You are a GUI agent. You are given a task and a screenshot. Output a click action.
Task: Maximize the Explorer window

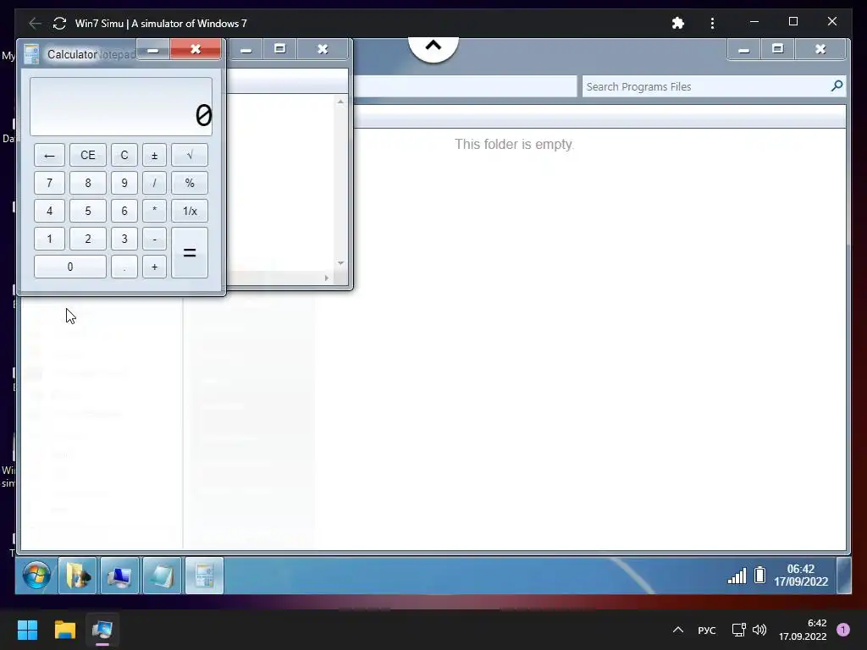(x=778, y=49)
